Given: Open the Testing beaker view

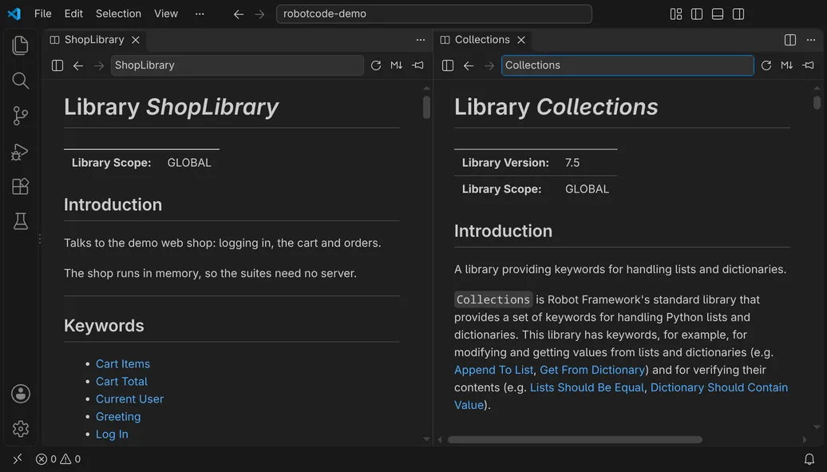Looking at the screenshot, I should pos(20,221).
